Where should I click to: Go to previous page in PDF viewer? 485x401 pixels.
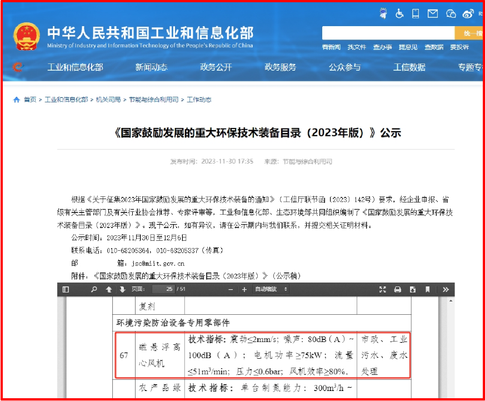[x=109, y=289]
